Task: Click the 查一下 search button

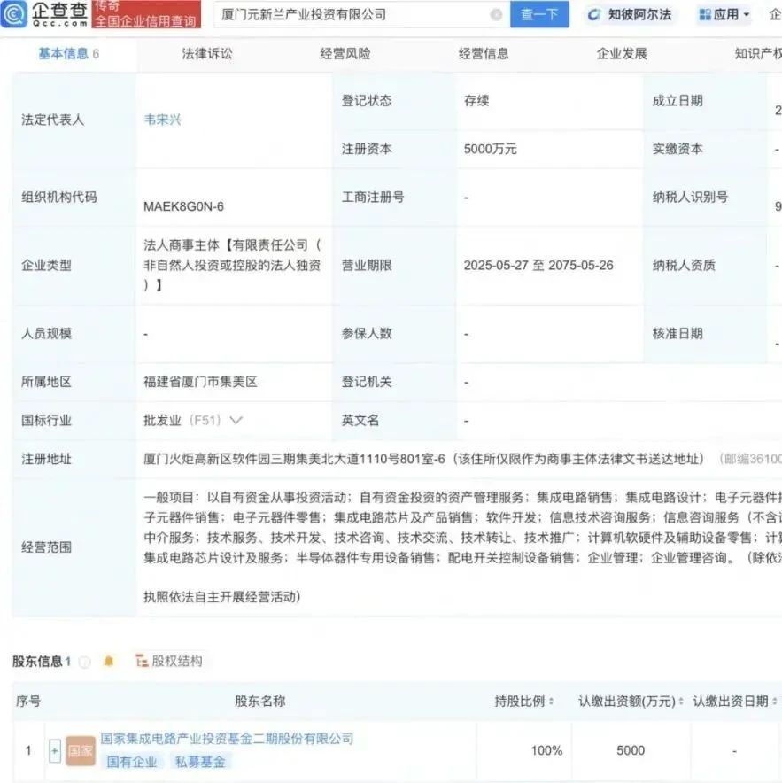Action: (539, 14)
